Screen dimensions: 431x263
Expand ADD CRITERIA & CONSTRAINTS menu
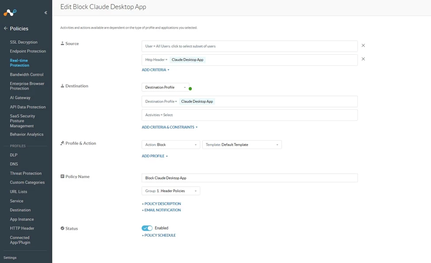pyautogui.click(x=170, y=127)
